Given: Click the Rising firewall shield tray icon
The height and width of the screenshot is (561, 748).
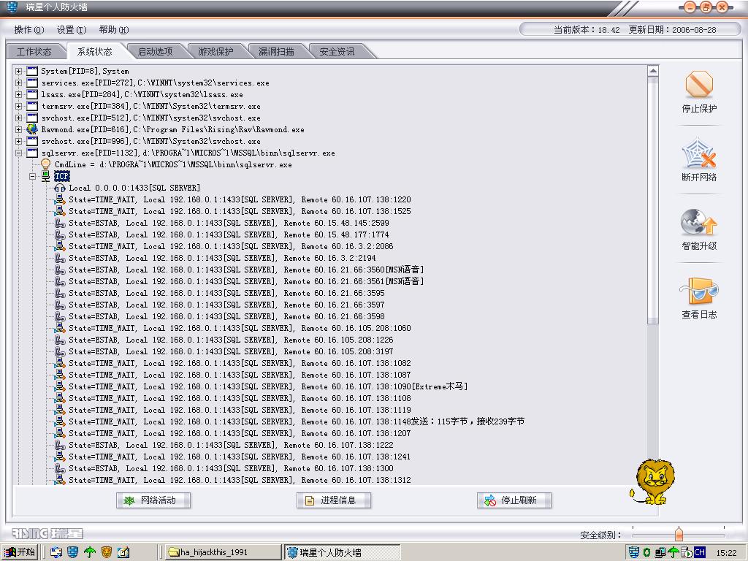Looking at the screenshot, I should point(633,552).
